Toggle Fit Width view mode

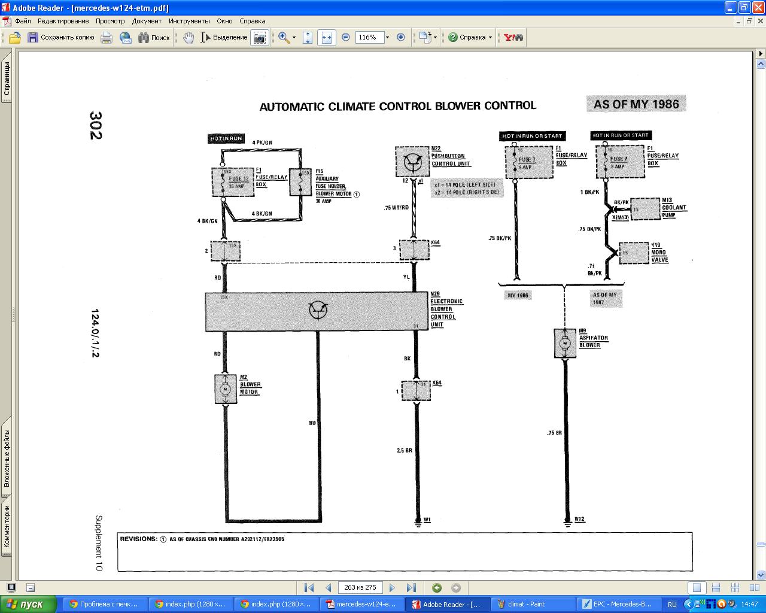(327, 37)
